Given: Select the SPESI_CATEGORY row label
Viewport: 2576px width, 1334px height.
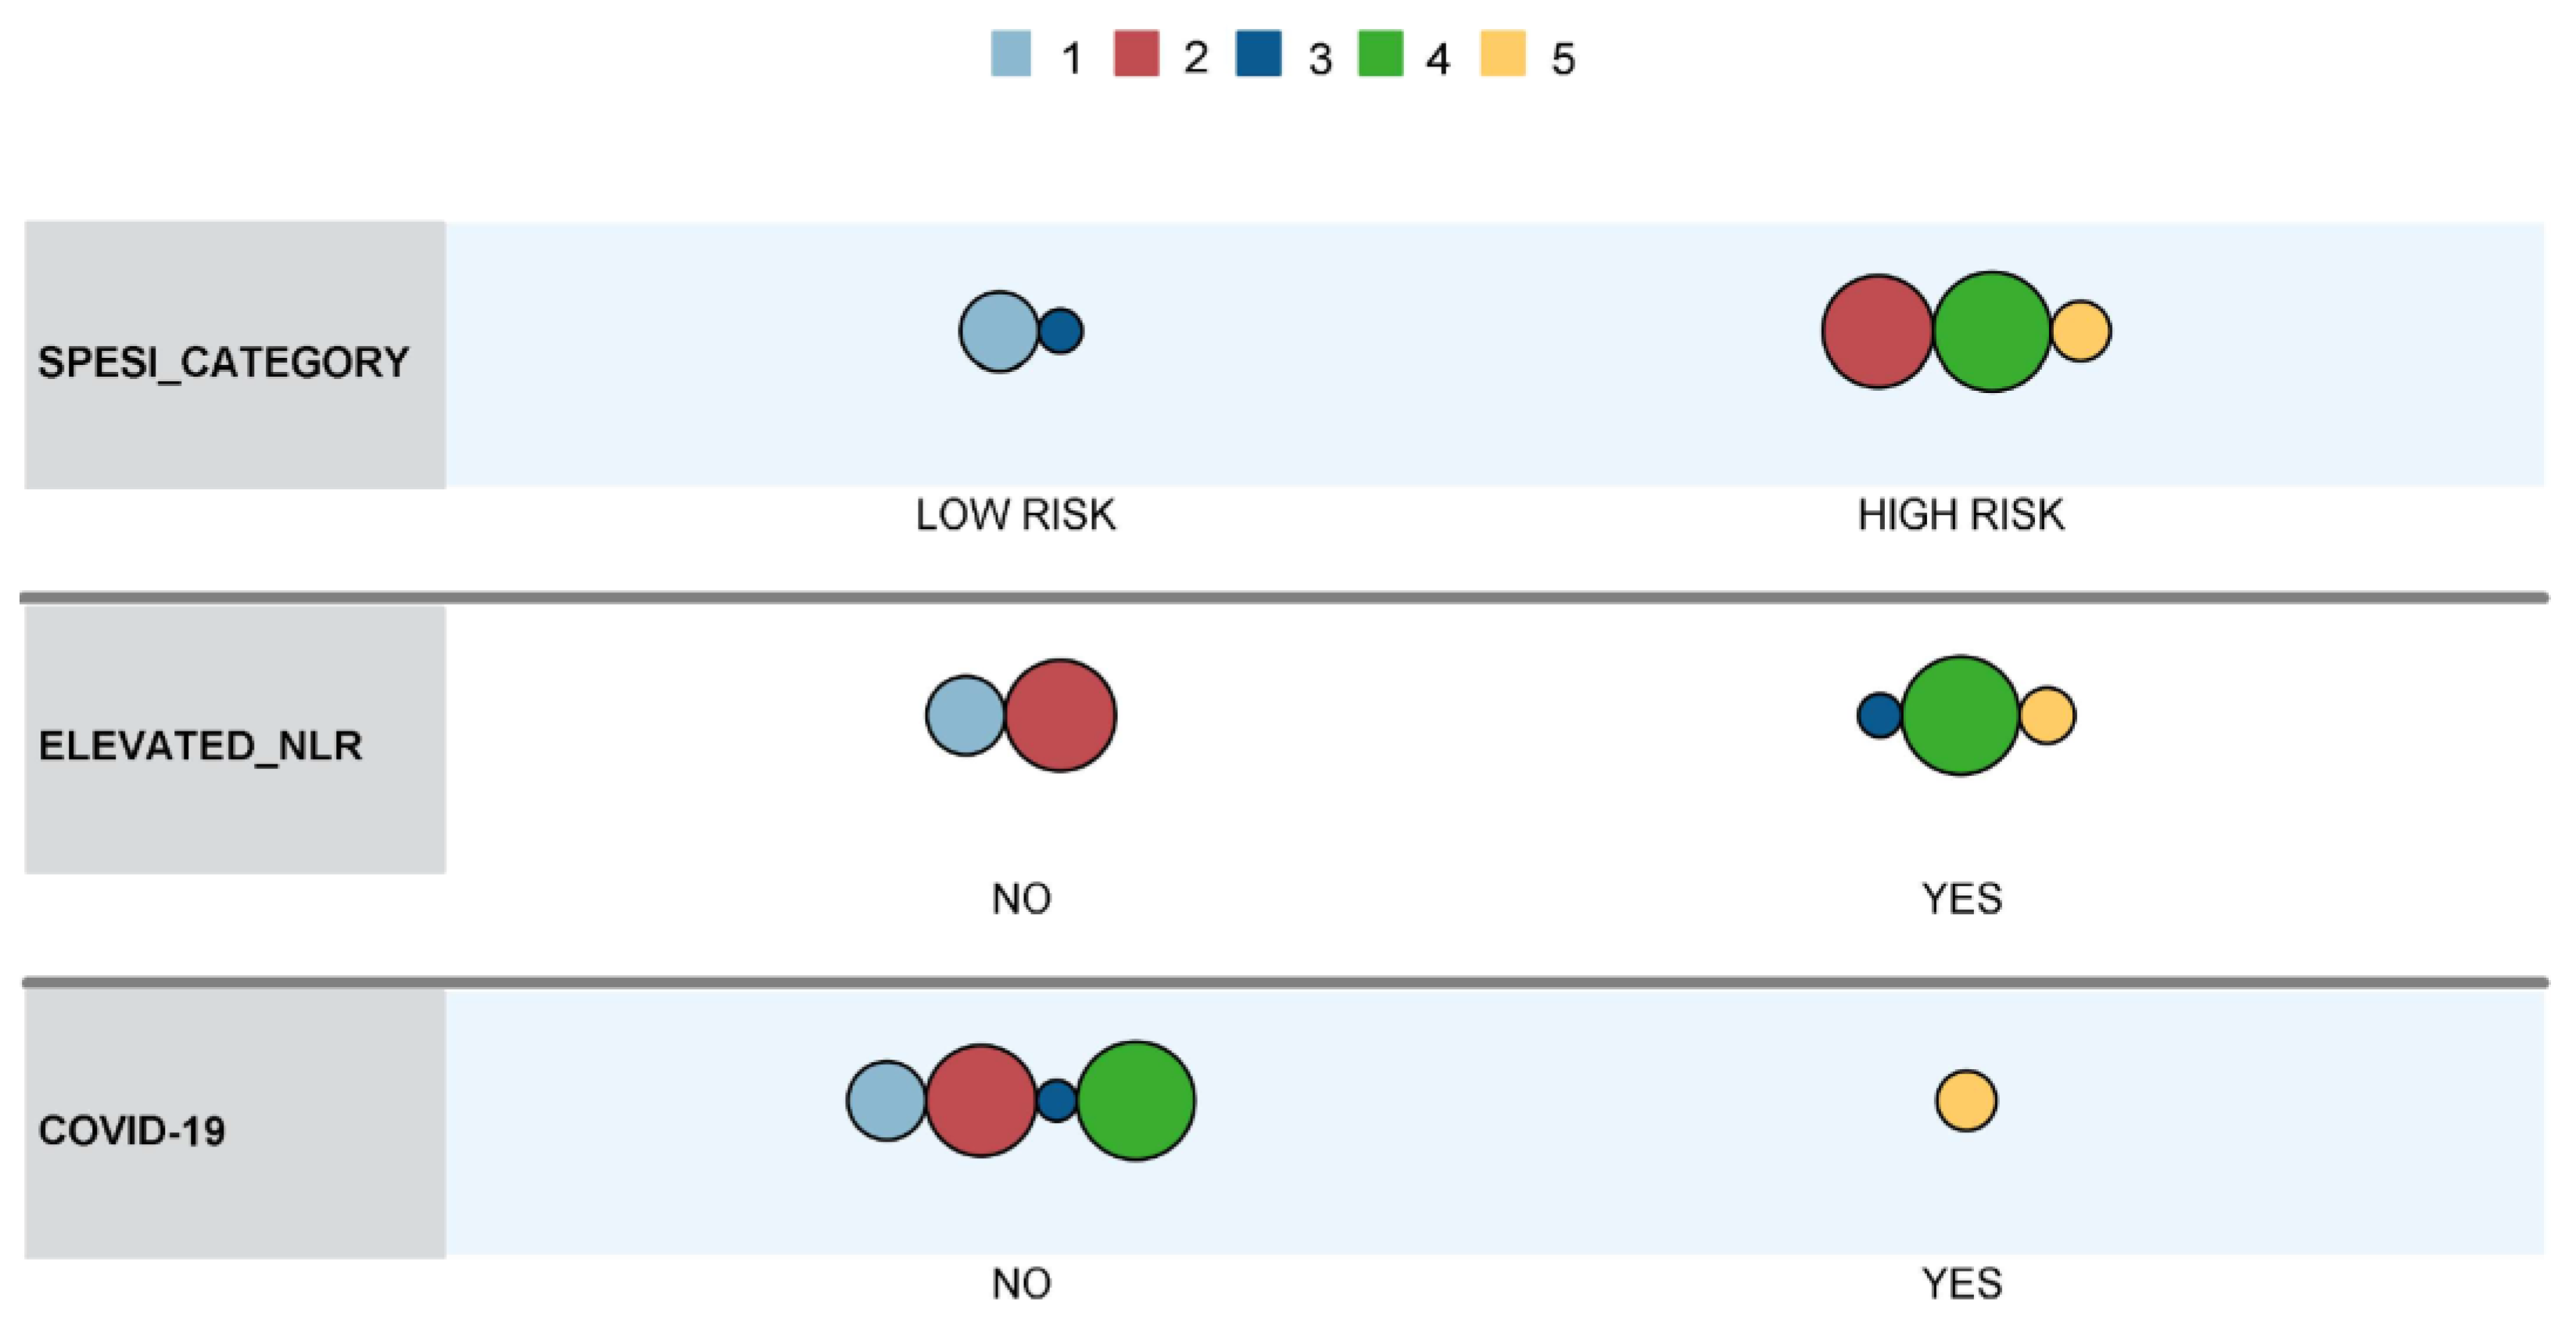Looking at the screenshot, I should pos(223,362).
